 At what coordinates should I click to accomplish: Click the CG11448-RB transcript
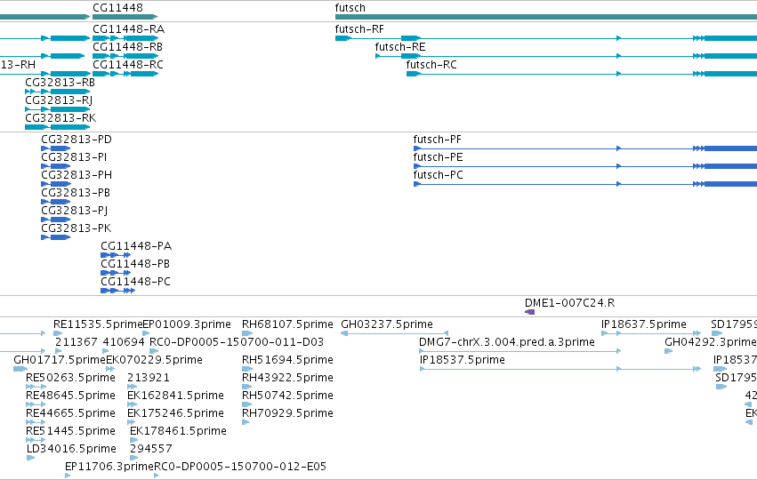coord(125,56)
